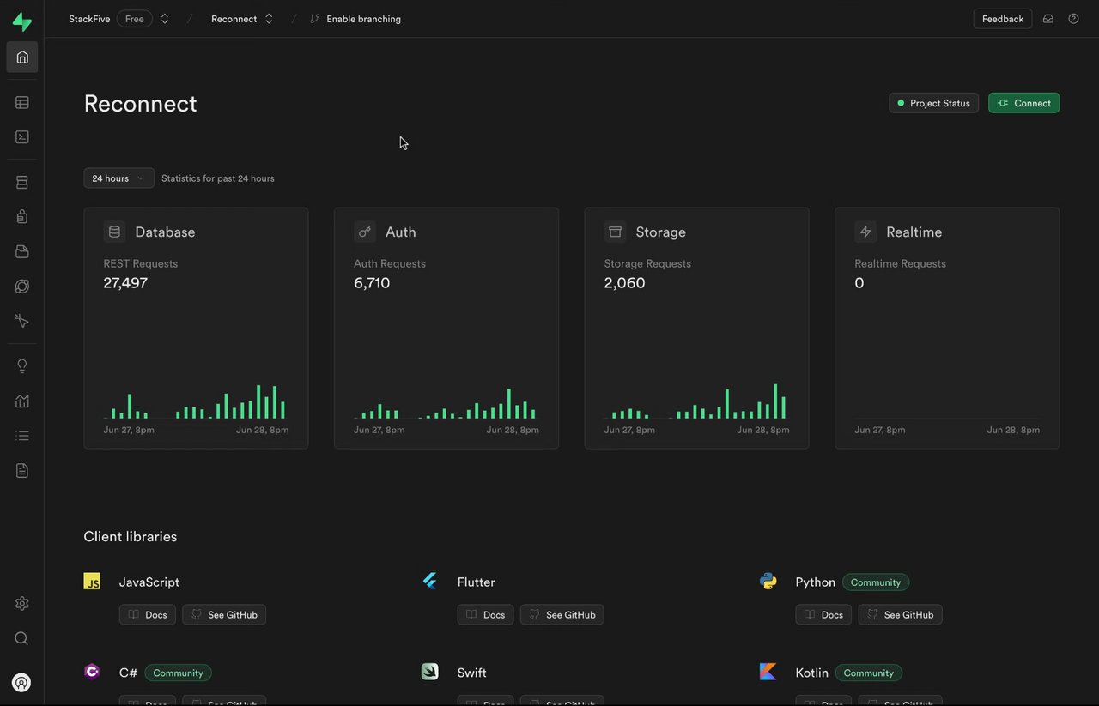Open See GitHub under Flutter

click(562, 614)
